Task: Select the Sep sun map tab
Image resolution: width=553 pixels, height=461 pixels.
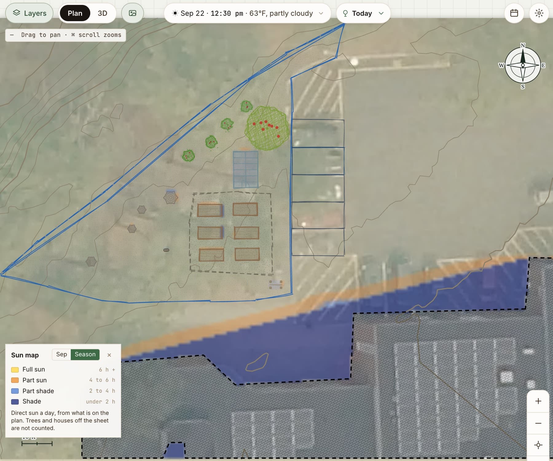Action: (x=61, y=354)
